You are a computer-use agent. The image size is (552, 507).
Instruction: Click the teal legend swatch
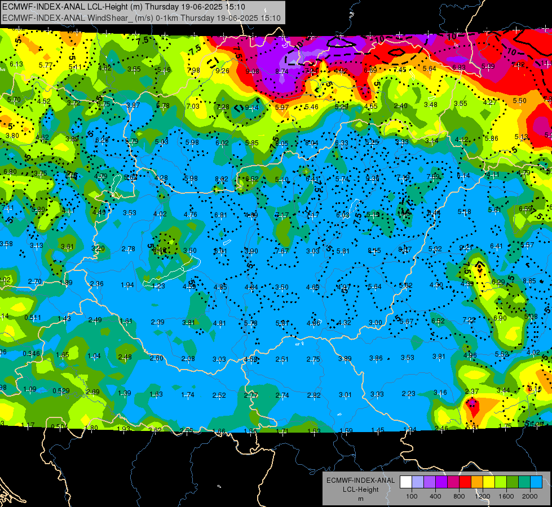524,482
